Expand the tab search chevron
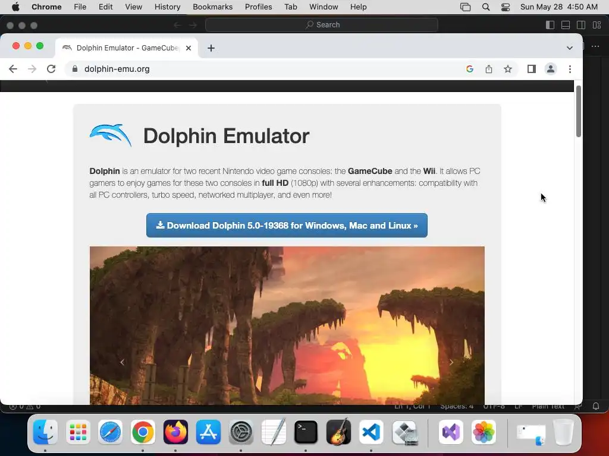This screenshot has width=609, height=456. pos(569,48)
